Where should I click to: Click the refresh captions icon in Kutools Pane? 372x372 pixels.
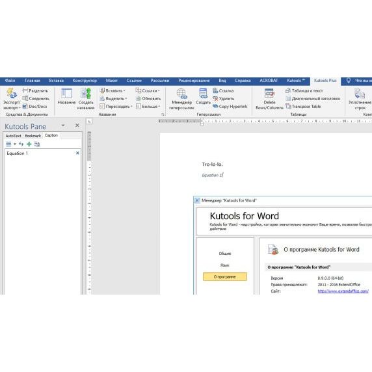coord(21,144)
